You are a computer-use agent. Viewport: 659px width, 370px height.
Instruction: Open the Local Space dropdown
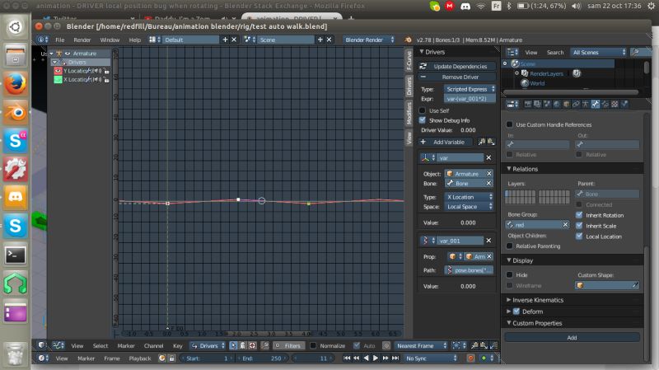(x=469, y=207)
